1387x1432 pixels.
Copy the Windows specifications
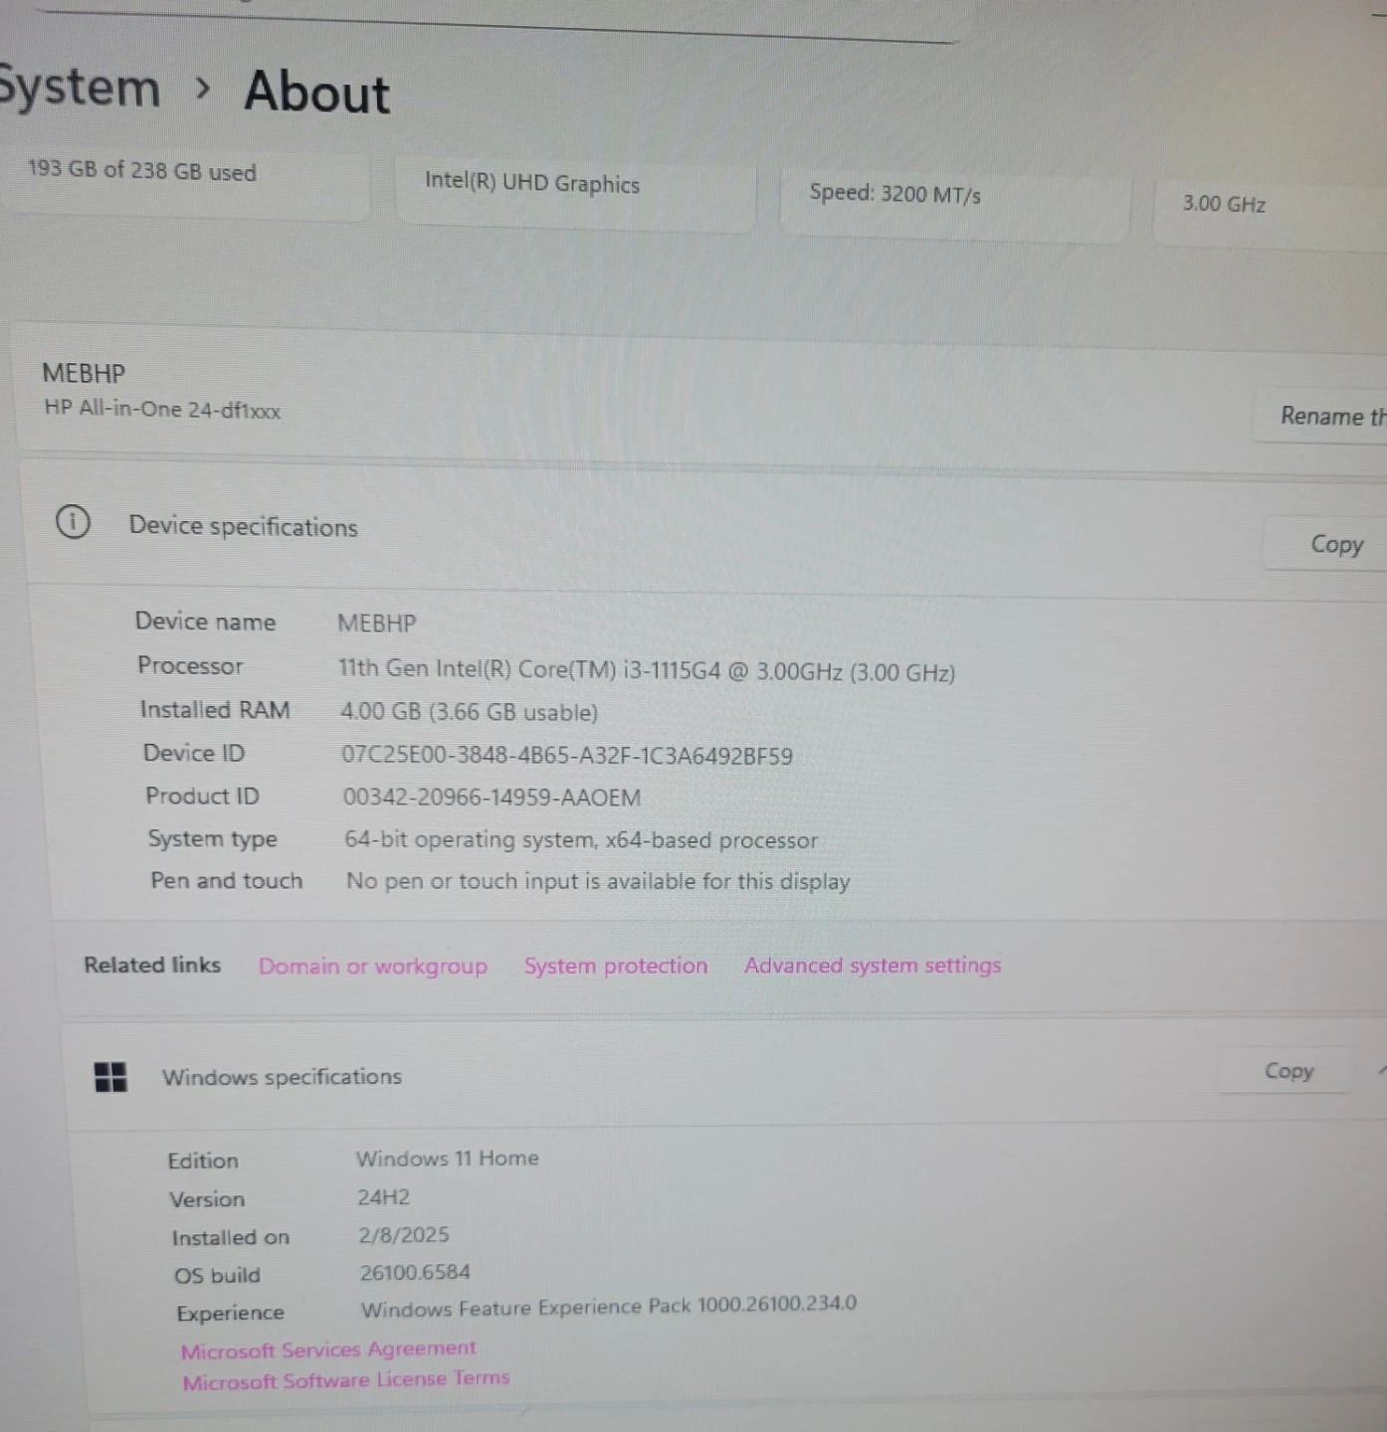pos(1288,1071)
